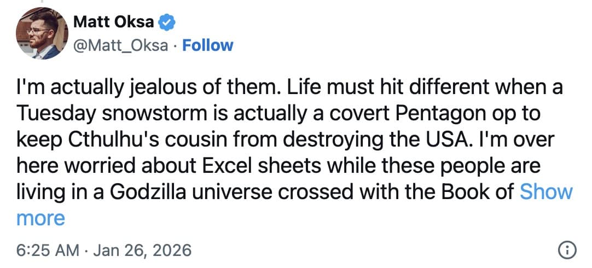Open the tweet info circle icon
Image resolution: width=592 pixels, height=268 pixels.
click(566, 250)
